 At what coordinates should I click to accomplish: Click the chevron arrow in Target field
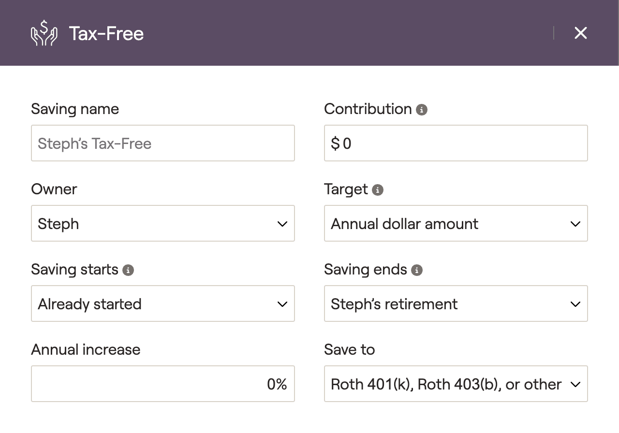point(575,224)
